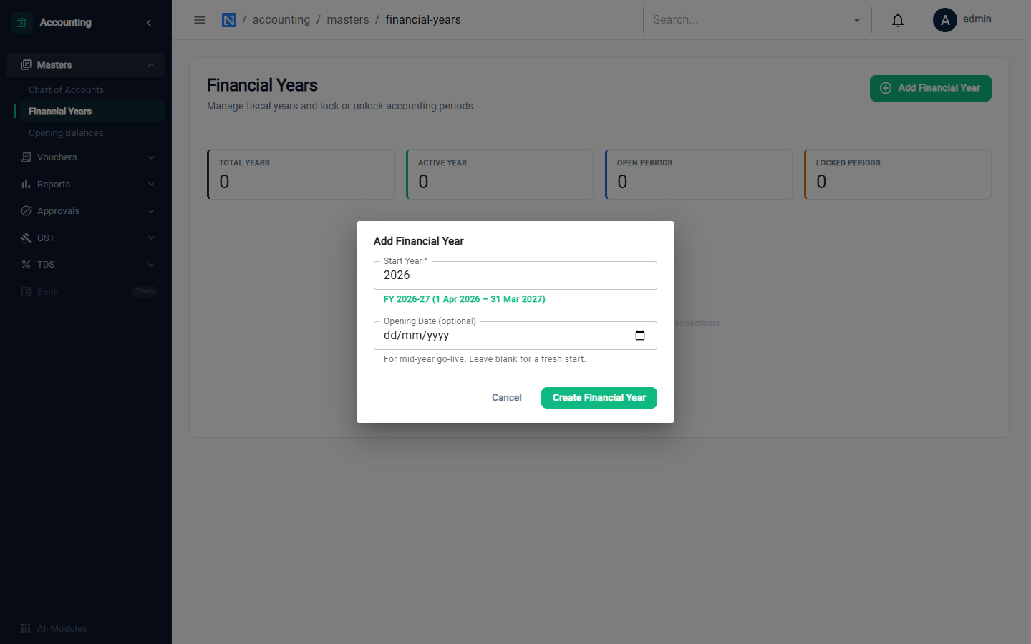Click the admin username text
1031x644 pixels.
point(977,19)
